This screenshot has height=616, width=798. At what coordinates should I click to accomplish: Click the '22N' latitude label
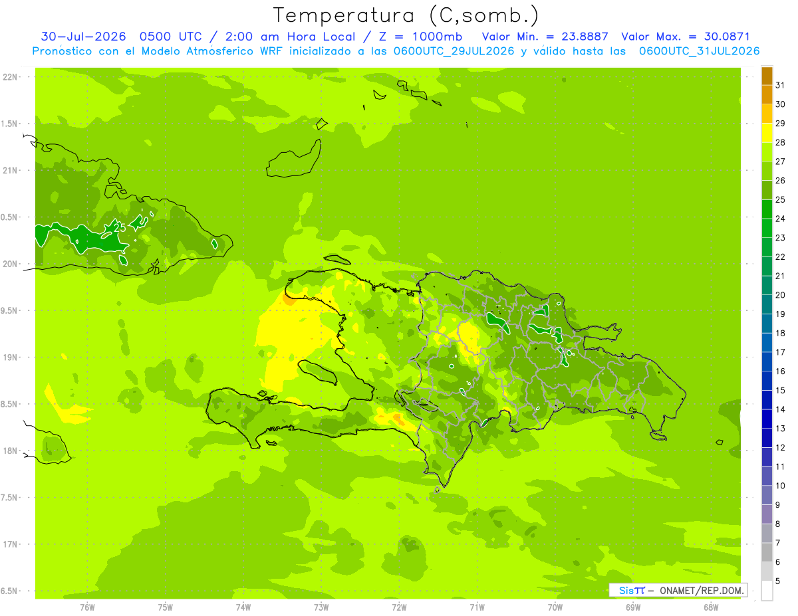pos(11,77)
